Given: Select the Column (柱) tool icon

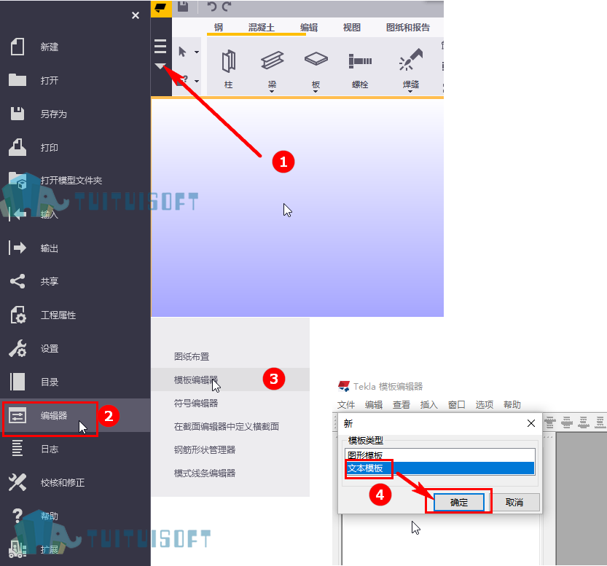Looking at the screenshot, I should [228, 61].
